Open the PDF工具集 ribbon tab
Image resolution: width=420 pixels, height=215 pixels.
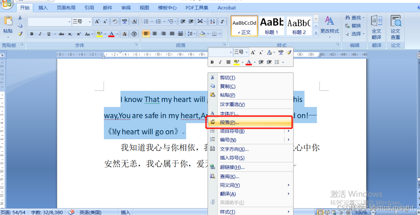(197, 8)
